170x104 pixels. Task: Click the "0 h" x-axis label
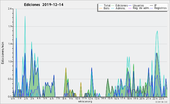tap(13, 98)
